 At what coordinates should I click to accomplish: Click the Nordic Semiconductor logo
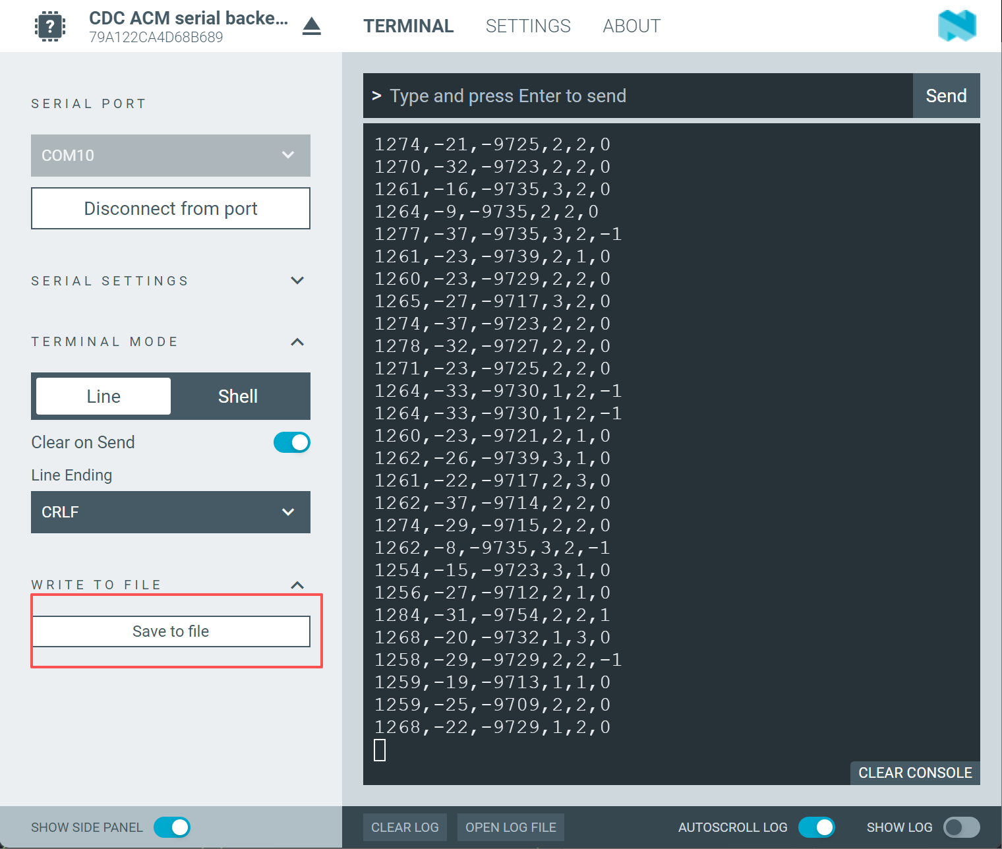(x=957, y=26)
